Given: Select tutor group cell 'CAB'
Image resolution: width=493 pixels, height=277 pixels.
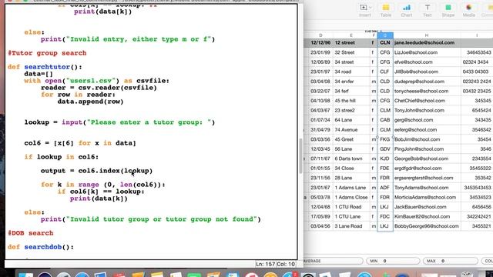Looking at the screenshot, I should click(x=385, y=120).
